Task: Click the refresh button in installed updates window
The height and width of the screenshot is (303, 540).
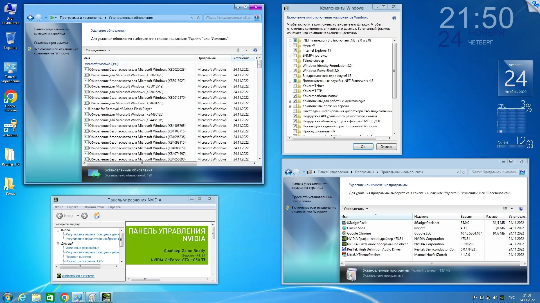Action: [198, 18]
